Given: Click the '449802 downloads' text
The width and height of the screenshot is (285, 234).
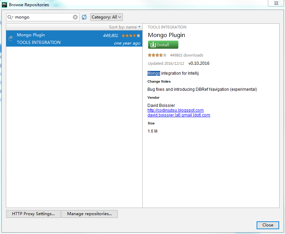Looking at the screenshot, I should pyautogui.click(x=186, y=55).
